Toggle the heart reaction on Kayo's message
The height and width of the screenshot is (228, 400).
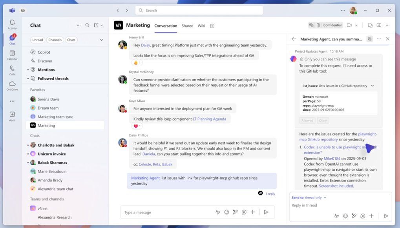(135, 126)
